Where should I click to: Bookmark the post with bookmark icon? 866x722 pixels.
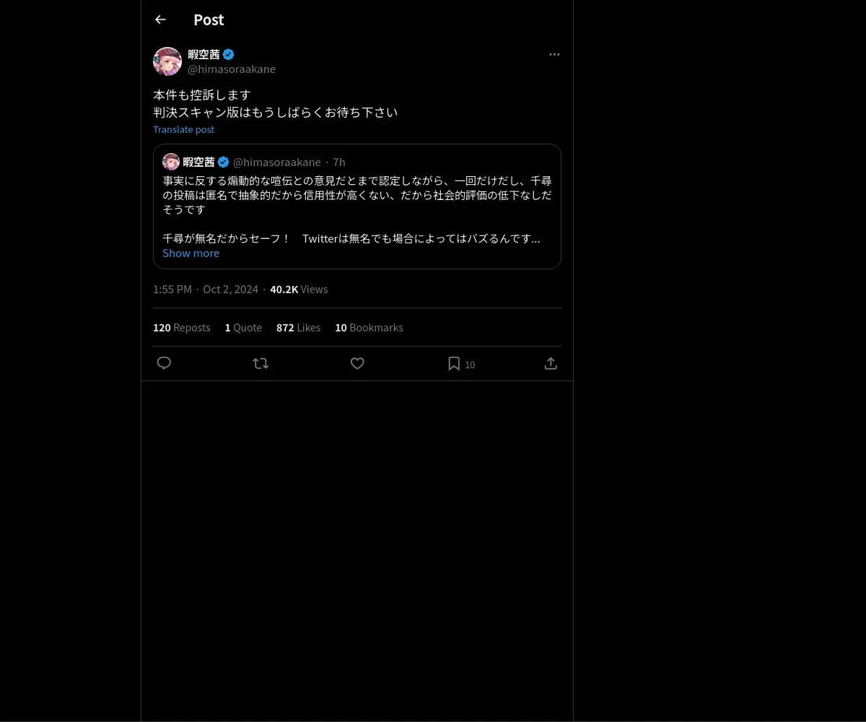(454, 363)
